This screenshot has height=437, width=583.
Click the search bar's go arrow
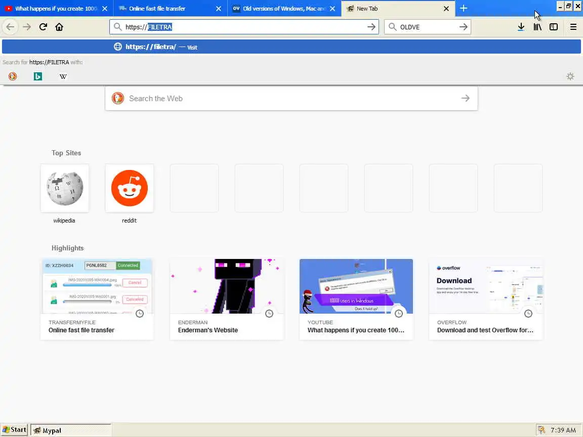point(463,27)
